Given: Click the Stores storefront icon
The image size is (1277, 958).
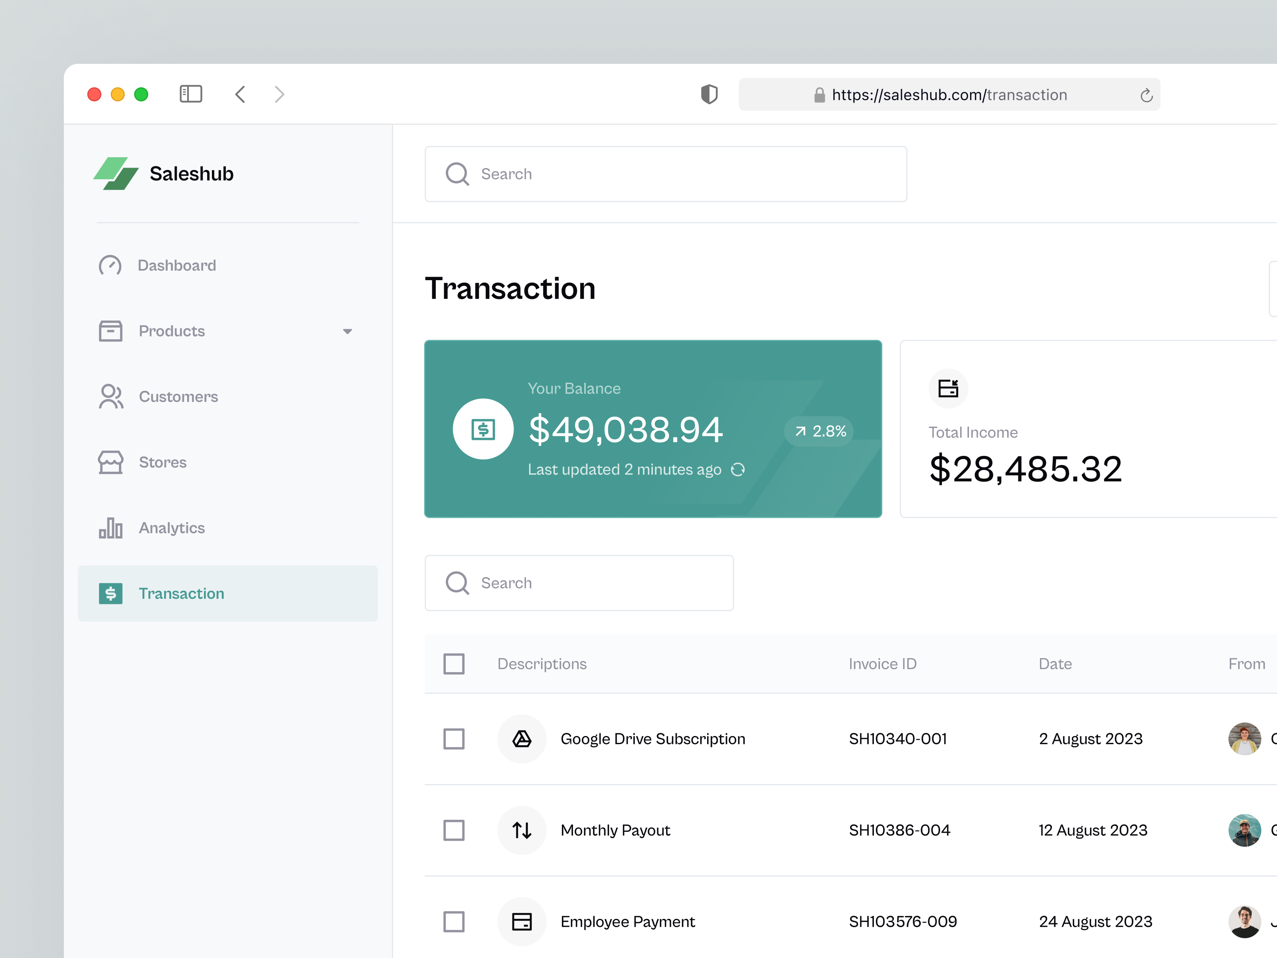Looking at the screenshot, I should coord(110,462).
